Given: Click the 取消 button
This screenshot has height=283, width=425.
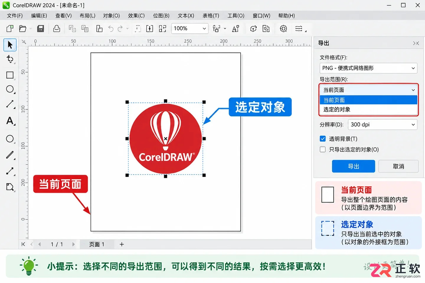Looking at the screenshot, I should tap(398, 166).
